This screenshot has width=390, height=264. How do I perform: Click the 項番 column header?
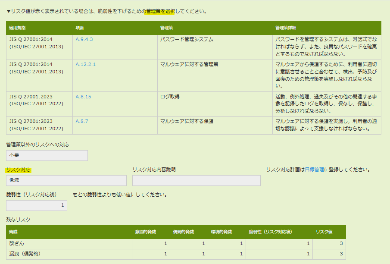coord(80,28)
